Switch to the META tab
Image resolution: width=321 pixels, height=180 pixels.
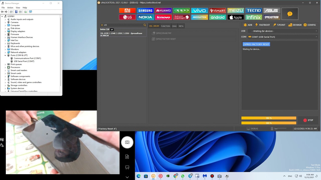[x=181, y=26]
